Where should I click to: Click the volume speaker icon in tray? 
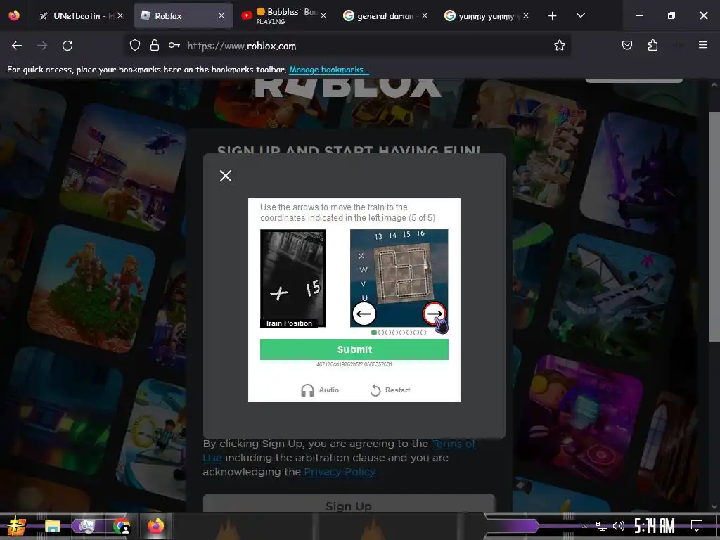(619, 526)
